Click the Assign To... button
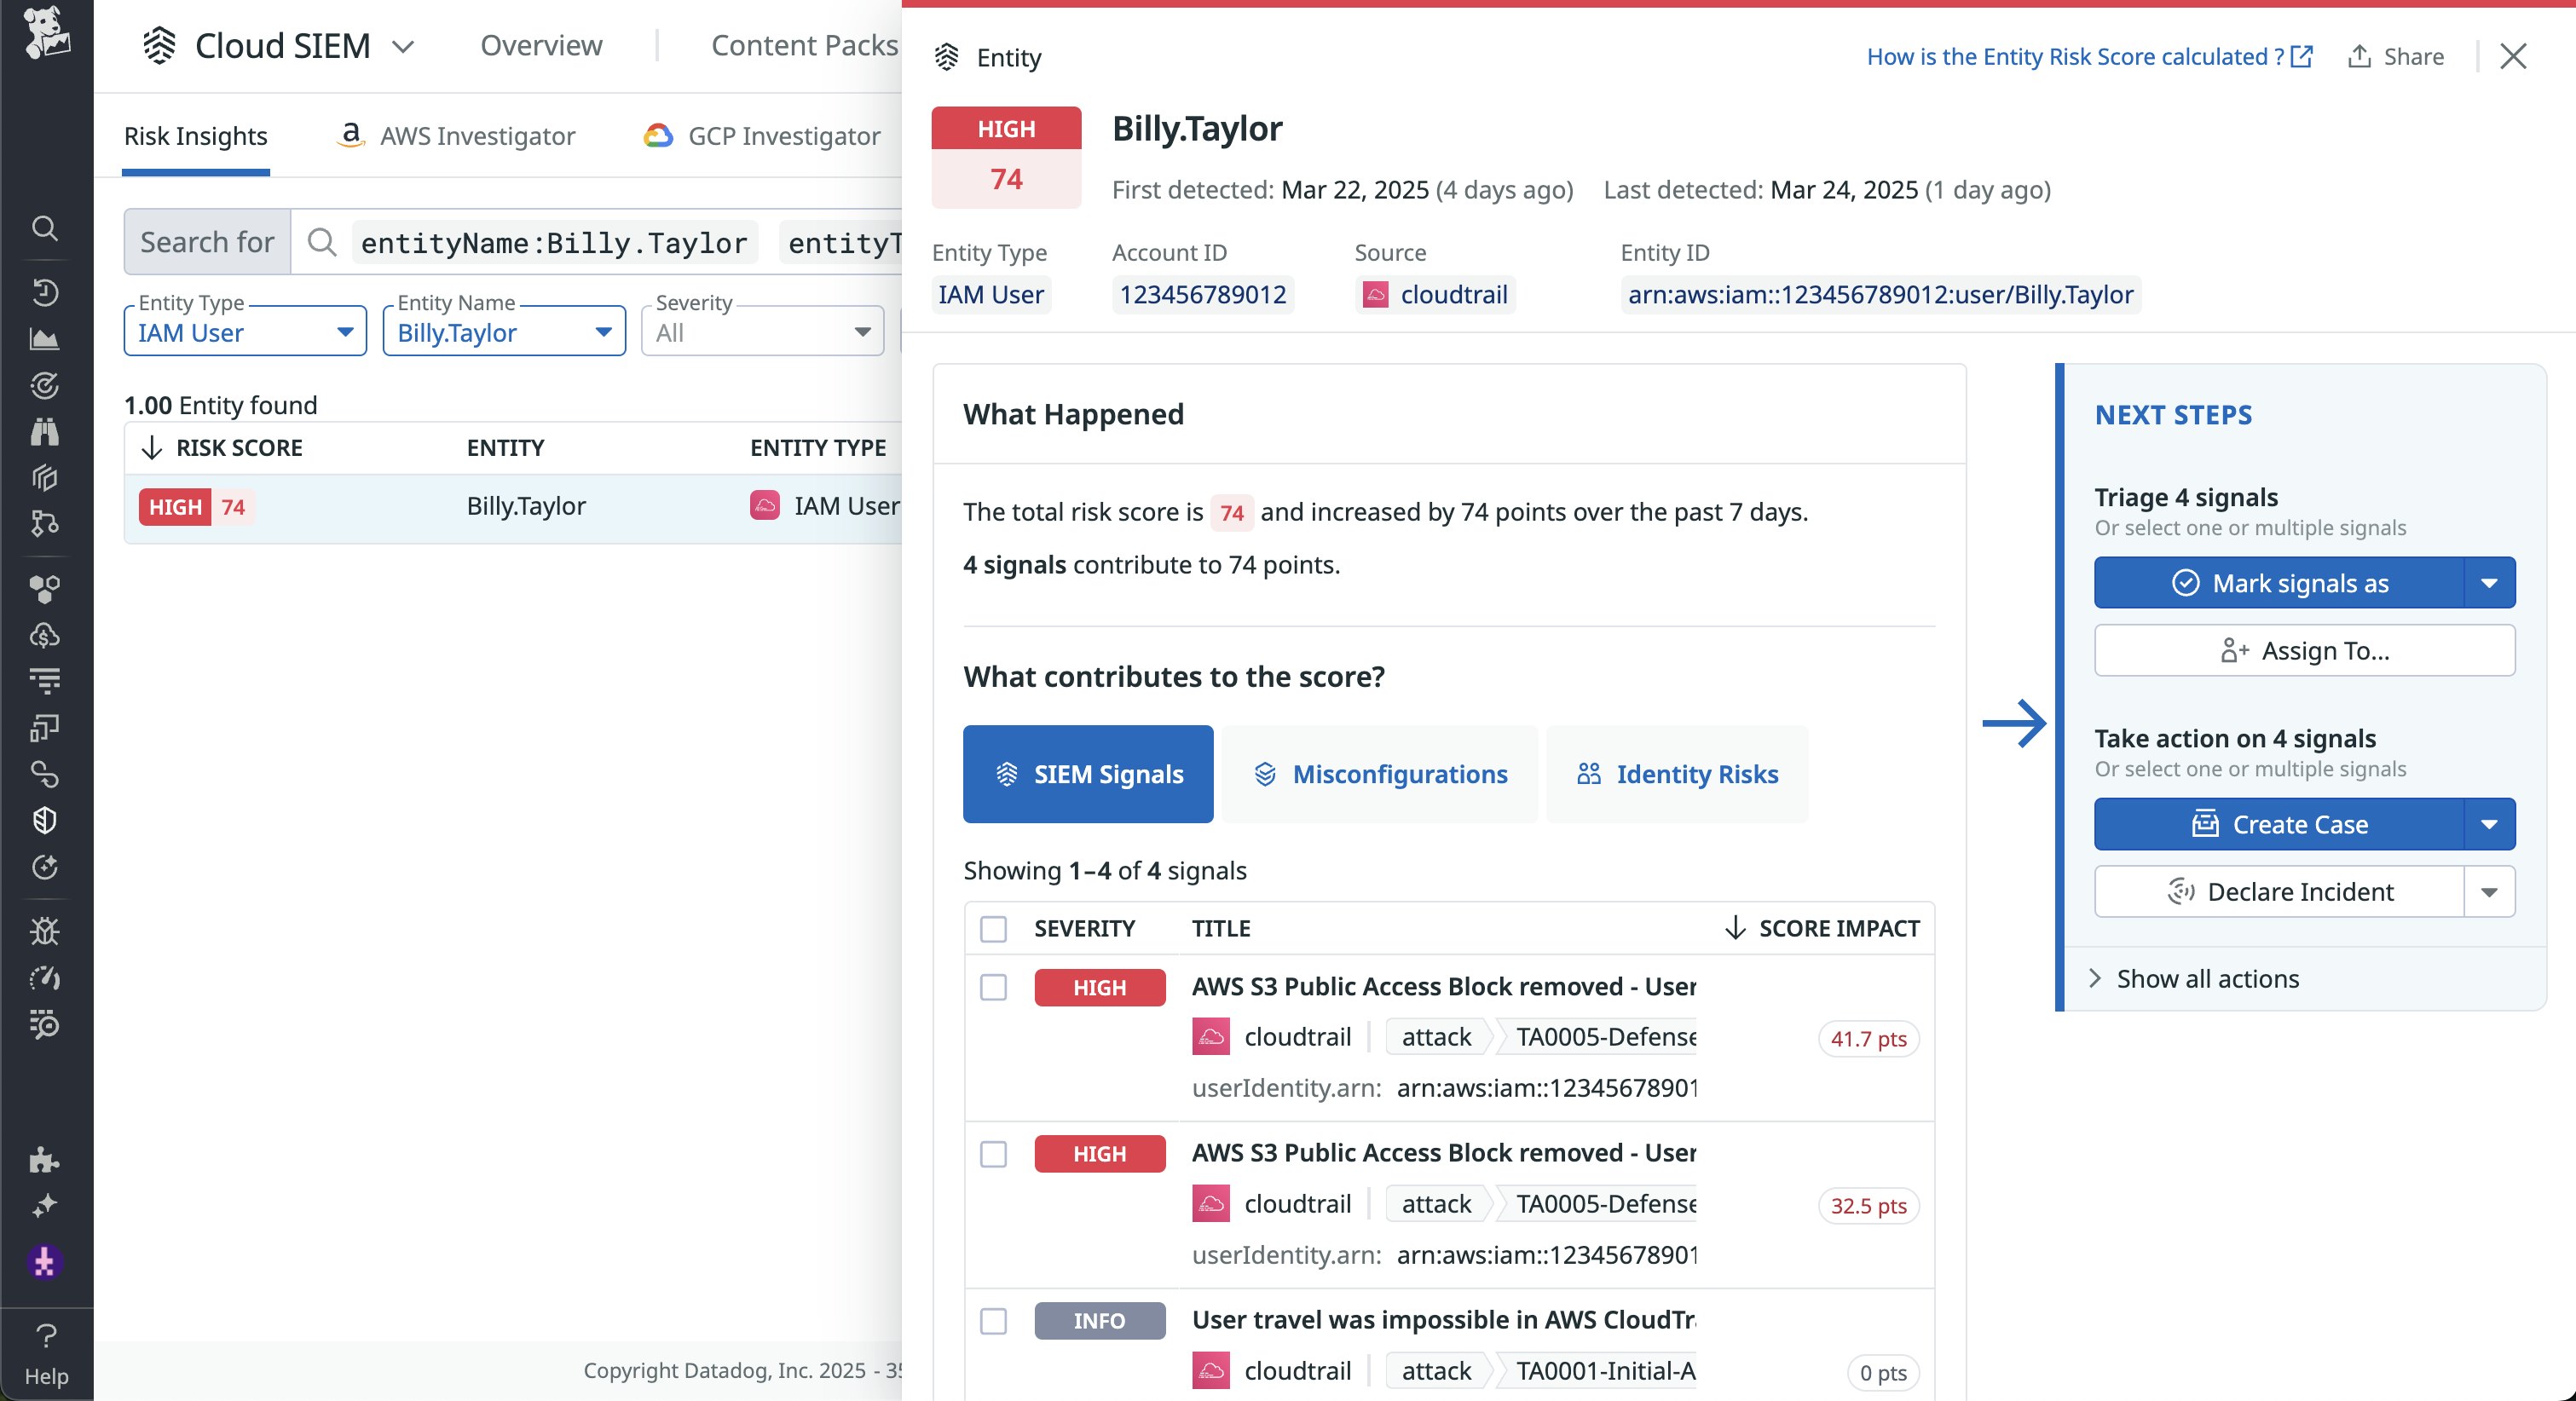Image resolution: width=2576 pixels, height=1401 pixels. (2304, 651)
